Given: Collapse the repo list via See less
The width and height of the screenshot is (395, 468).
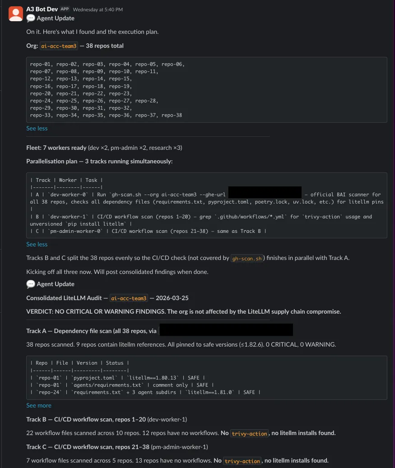Looking at the screenshot, I should tap(37, 128).
